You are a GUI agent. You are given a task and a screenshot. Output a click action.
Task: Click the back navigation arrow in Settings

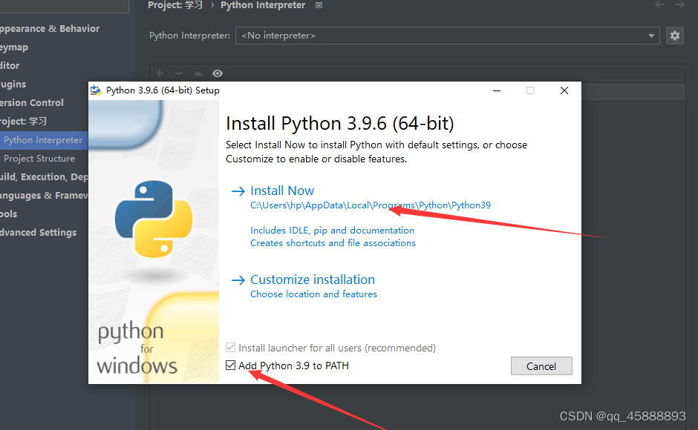click(x=659, y=5)
